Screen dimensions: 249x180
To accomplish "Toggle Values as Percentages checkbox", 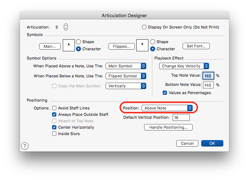I will tap(165, 93).
